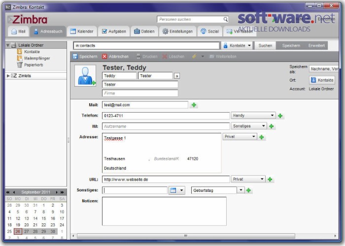Click the scrollbar right arrow at bottom
The image size is (345, 246).
pos(335,236)
